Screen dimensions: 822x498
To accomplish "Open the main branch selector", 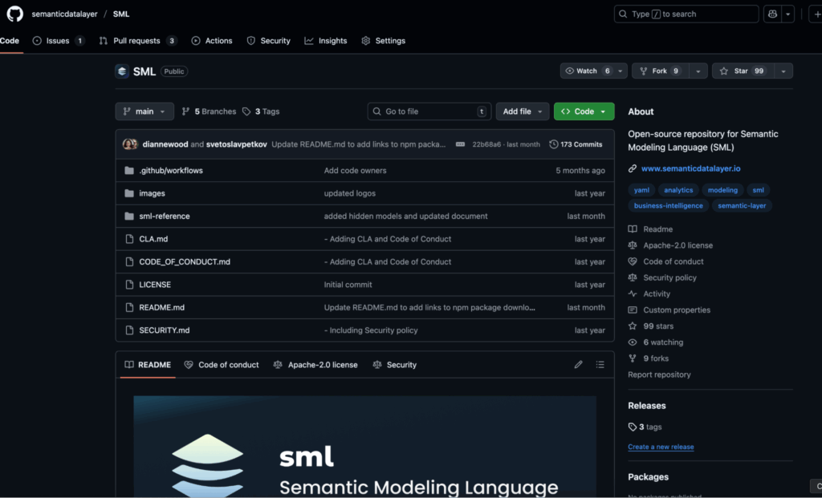I will pos(144,111).
